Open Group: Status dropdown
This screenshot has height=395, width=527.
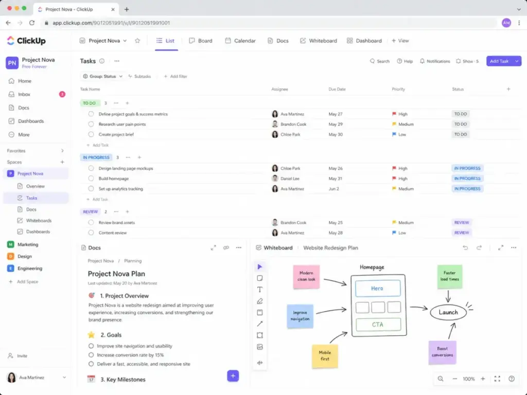tap(102, 76)
